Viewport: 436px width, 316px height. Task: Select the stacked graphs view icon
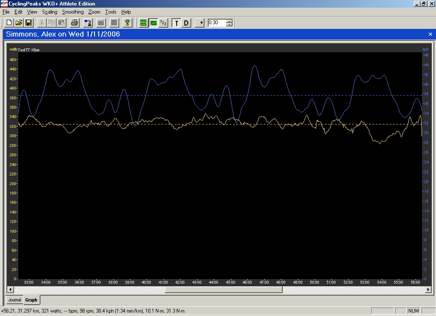coord(143,23)
